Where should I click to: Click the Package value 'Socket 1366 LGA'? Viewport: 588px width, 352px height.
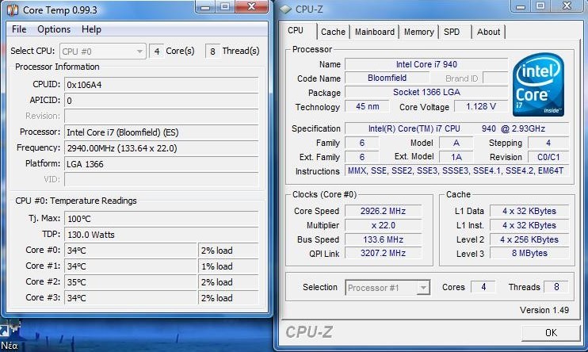(426, 92)
